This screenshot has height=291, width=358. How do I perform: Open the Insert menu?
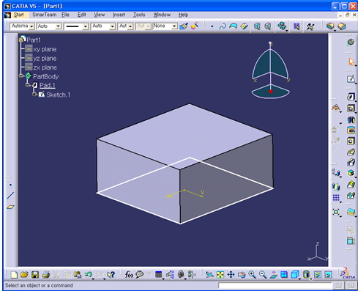point(119,15)
